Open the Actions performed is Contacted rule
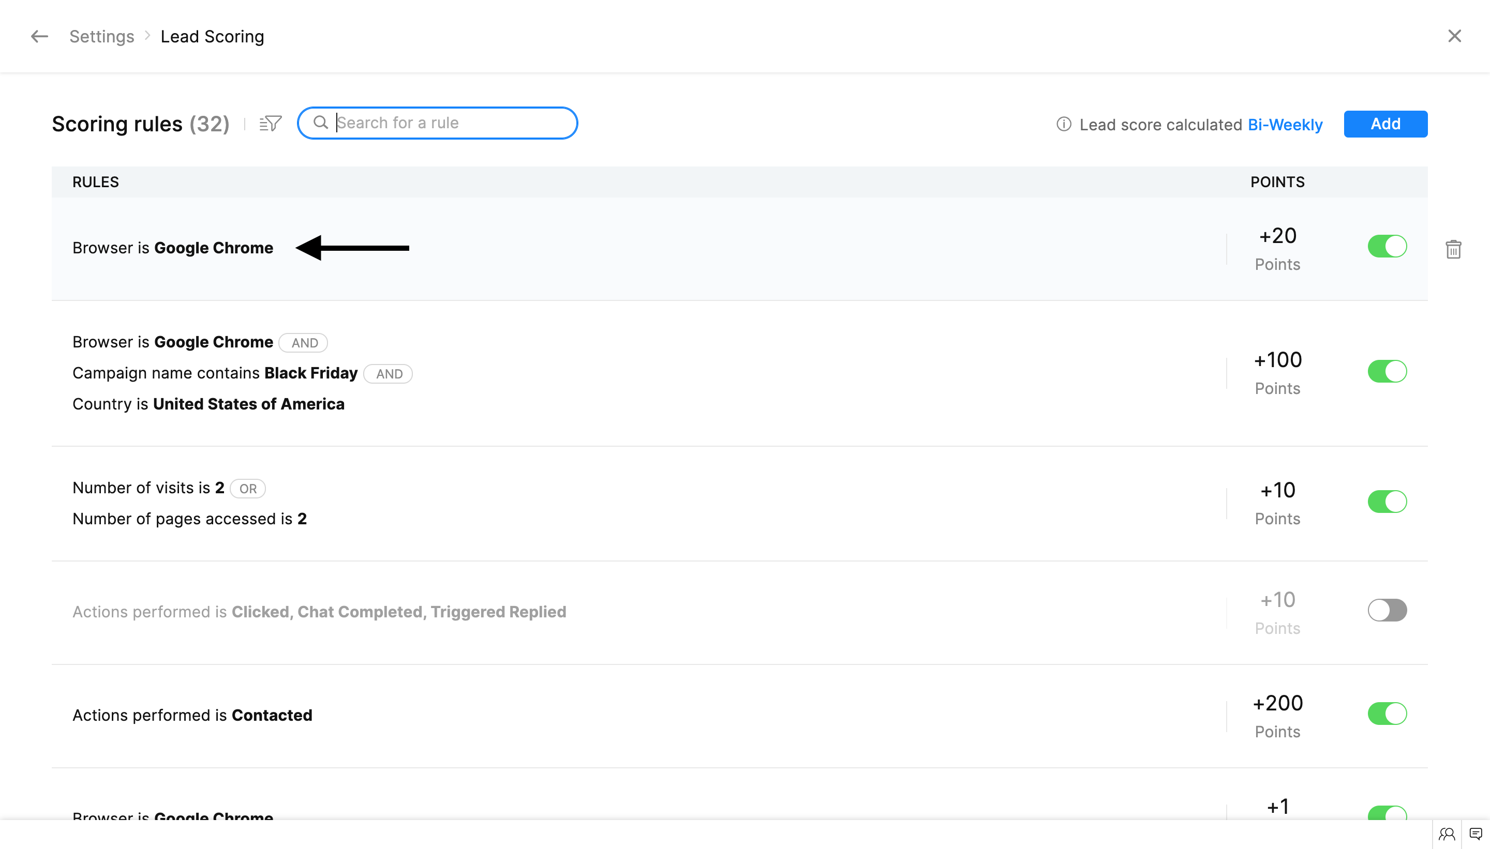1490x849 pixels. [x=192, y=716]
